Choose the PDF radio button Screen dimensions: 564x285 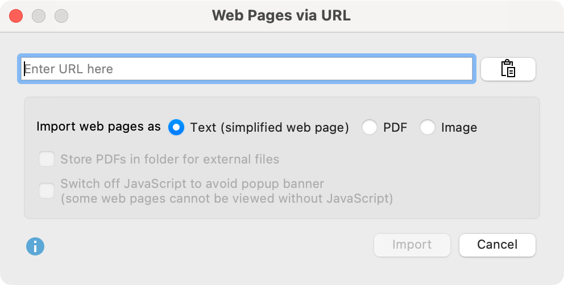(x=370, y=128)
